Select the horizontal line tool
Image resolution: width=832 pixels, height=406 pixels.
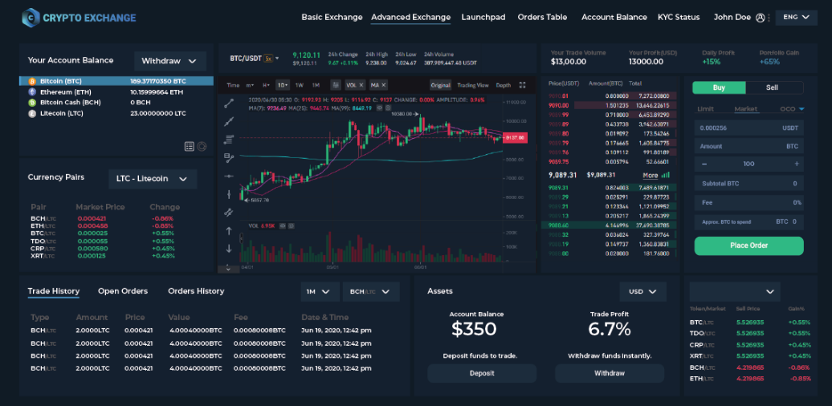tap(229, 176)
